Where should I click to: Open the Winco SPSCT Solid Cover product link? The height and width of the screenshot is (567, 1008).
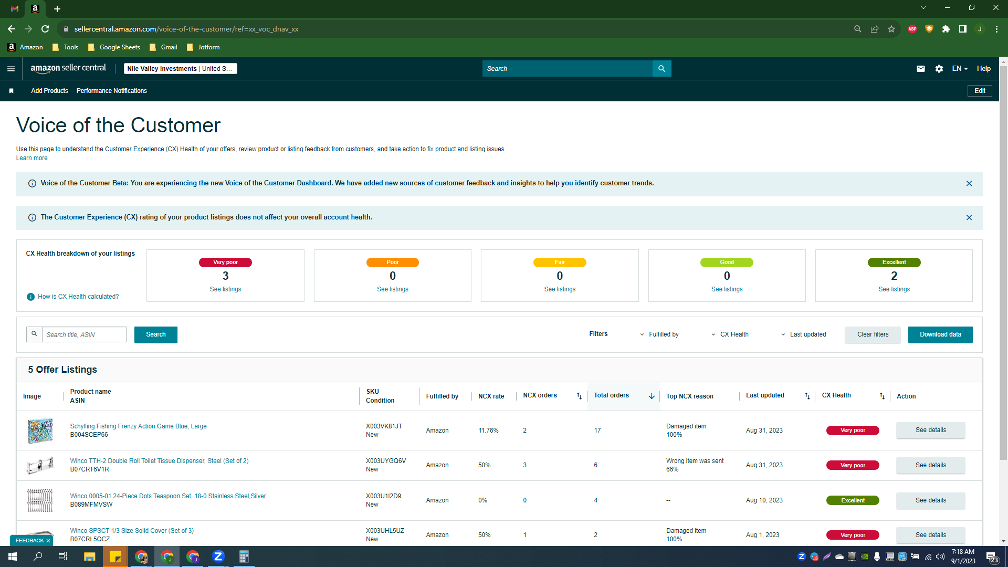(x=132, y=531)
